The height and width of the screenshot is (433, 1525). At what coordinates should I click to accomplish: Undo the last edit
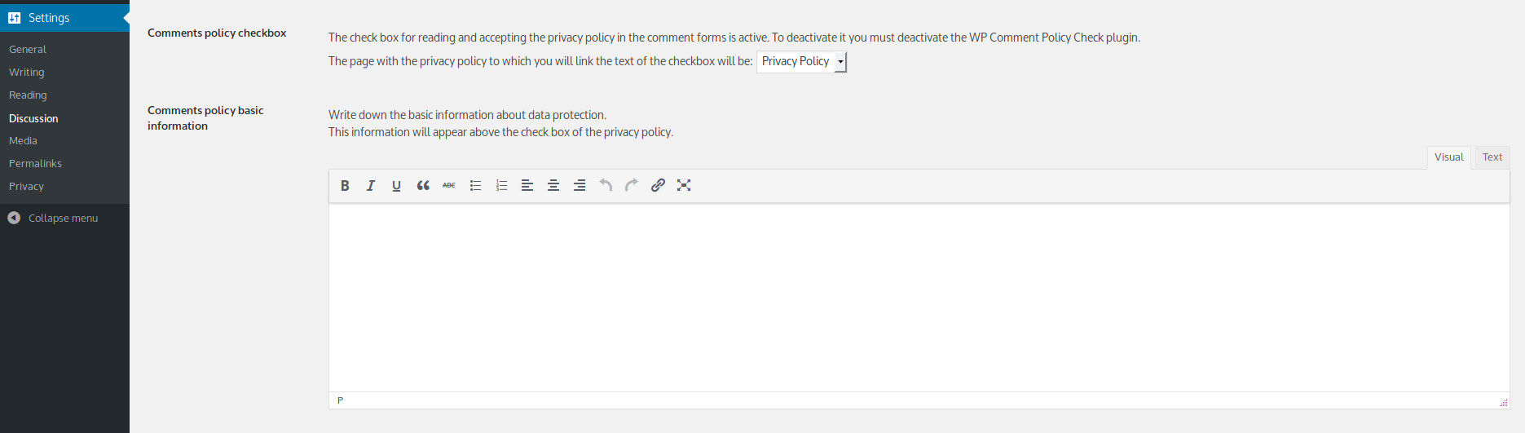[x=606, y=186]
